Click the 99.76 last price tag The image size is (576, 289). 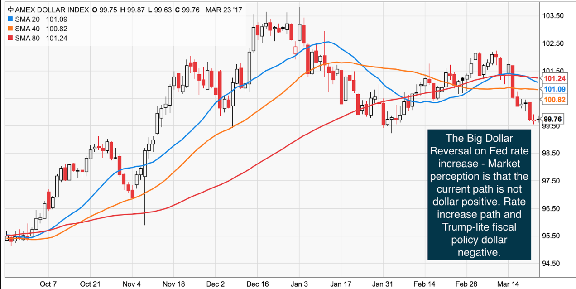coord(552,119)
